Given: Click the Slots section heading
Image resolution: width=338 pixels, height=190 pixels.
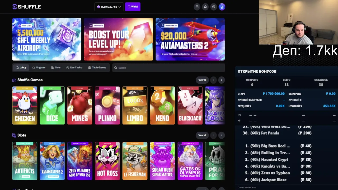Looking at the screenshot, I should point(22,135).
